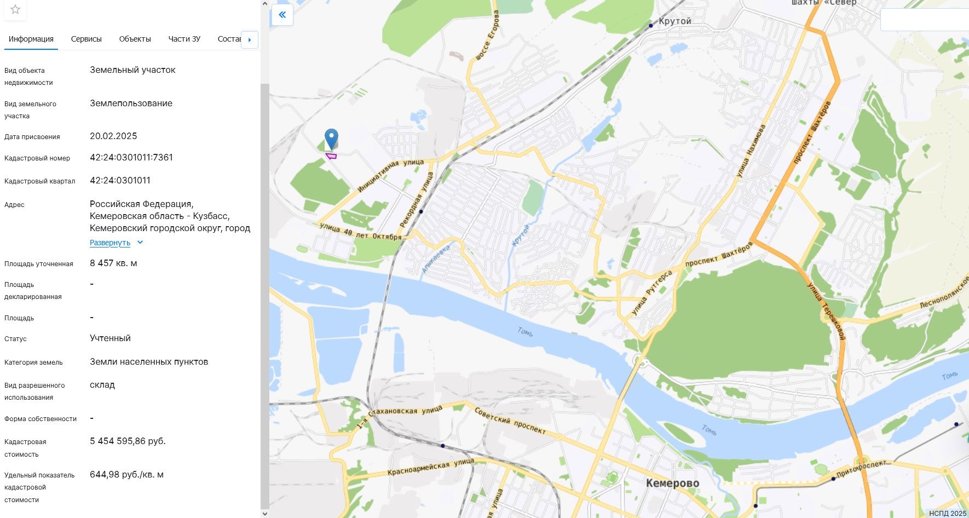Image resolution: width=969 pixels, height=518 pixels.
Task: Collapse the info panel with double-arrow button
Action: 282,15
